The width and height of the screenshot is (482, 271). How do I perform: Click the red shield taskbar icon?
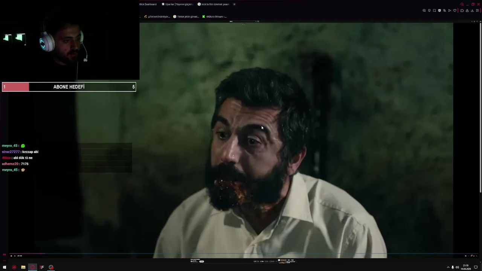coord(14,267)
